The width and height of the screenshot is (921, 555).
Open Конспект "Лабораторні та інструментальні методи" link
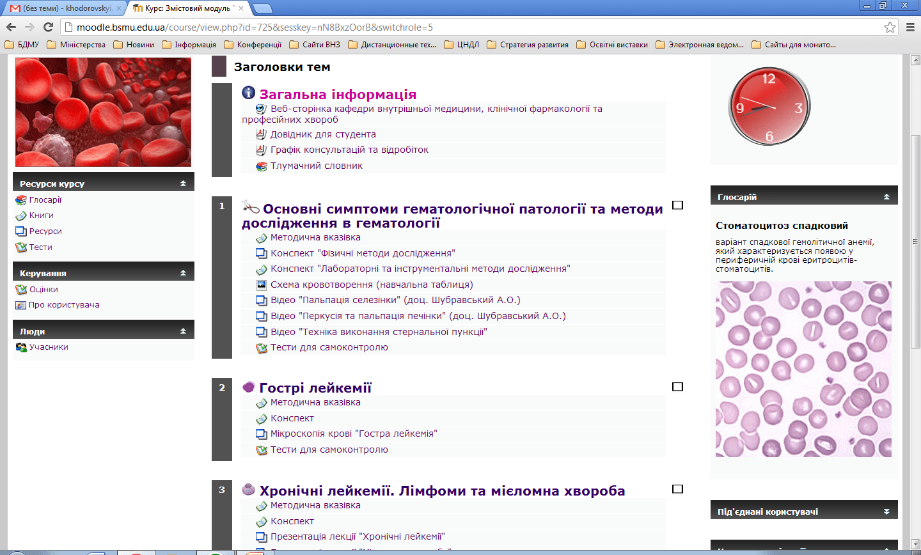point(420,269)
